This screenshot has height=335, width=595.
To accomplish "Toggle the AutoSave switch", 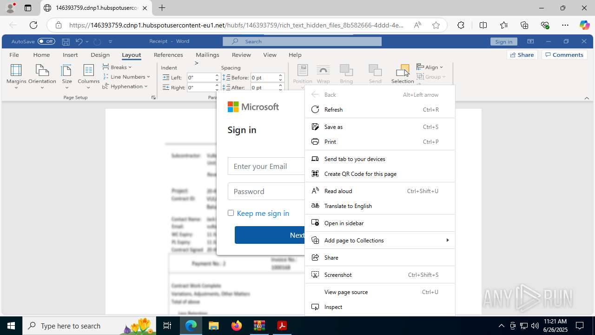I will pos(46,41).
